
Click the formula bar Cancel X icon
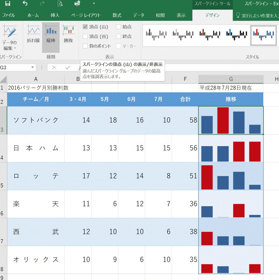coord(54,67)
